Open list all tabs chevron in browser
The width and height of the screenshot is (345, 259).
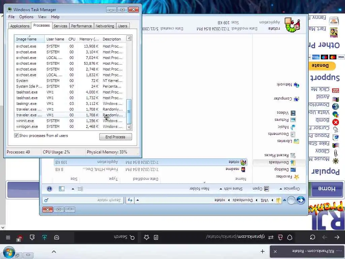pos(54,252)
